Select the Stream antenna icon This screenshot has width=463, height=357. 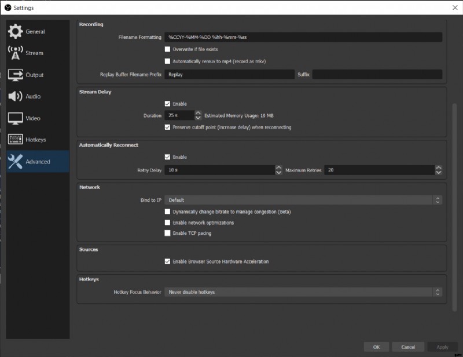coord(16,53)
